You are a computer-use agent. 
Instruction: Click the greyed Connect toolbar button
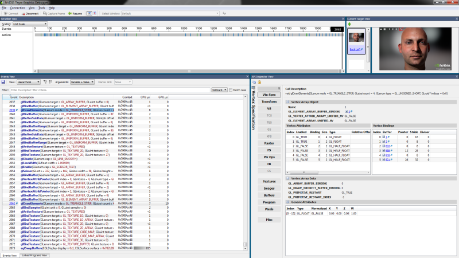[11, 13]
